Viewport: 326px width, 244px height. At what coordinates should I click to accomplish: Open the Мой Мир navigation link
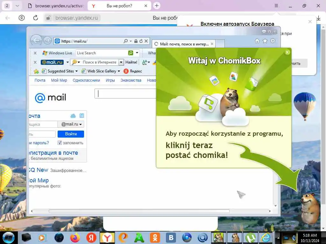coord(59,80)
